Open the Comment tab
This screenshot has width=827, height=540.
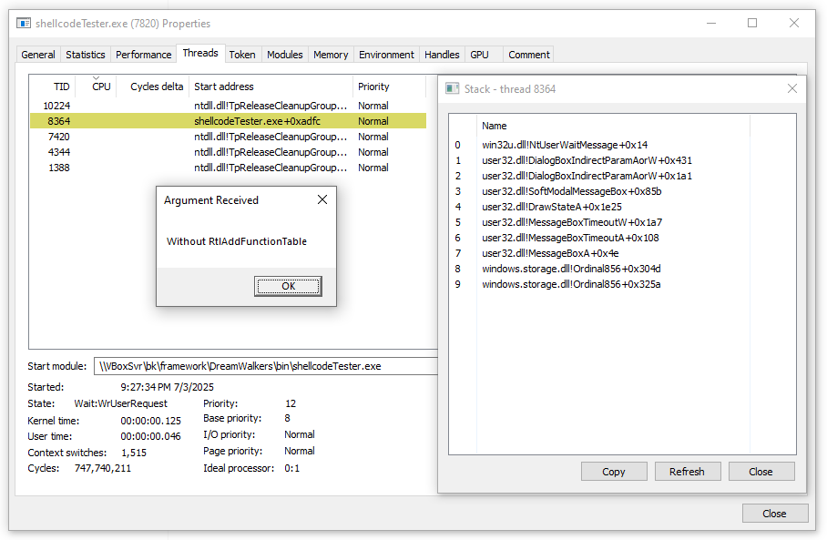tap(528, 54)
